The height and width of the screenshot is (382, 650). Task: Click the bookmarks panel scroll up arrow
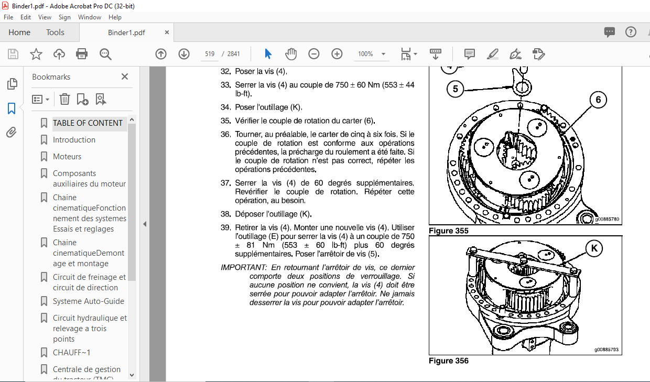coord(132,119)
